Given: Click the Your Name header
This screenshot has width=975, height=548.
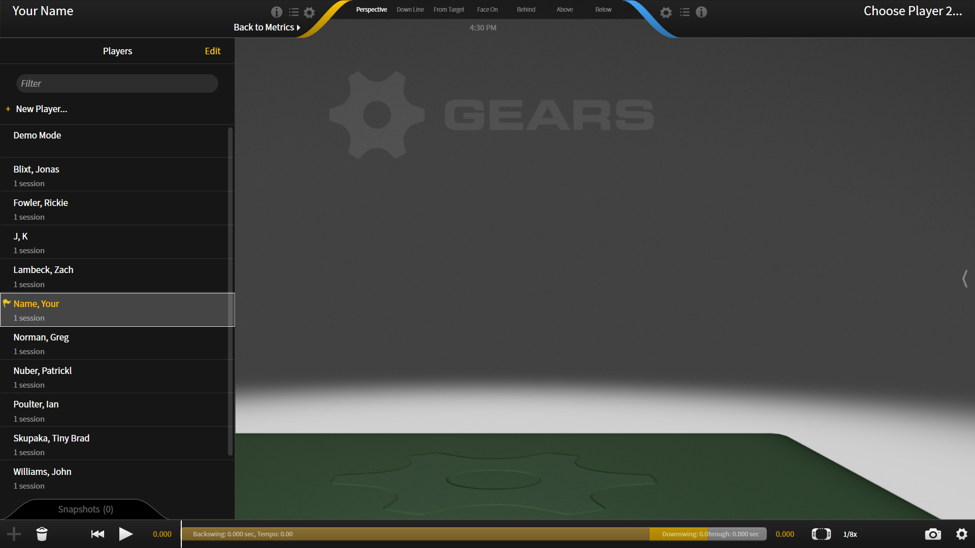Looking at the screenshot, I should [43, 11].
